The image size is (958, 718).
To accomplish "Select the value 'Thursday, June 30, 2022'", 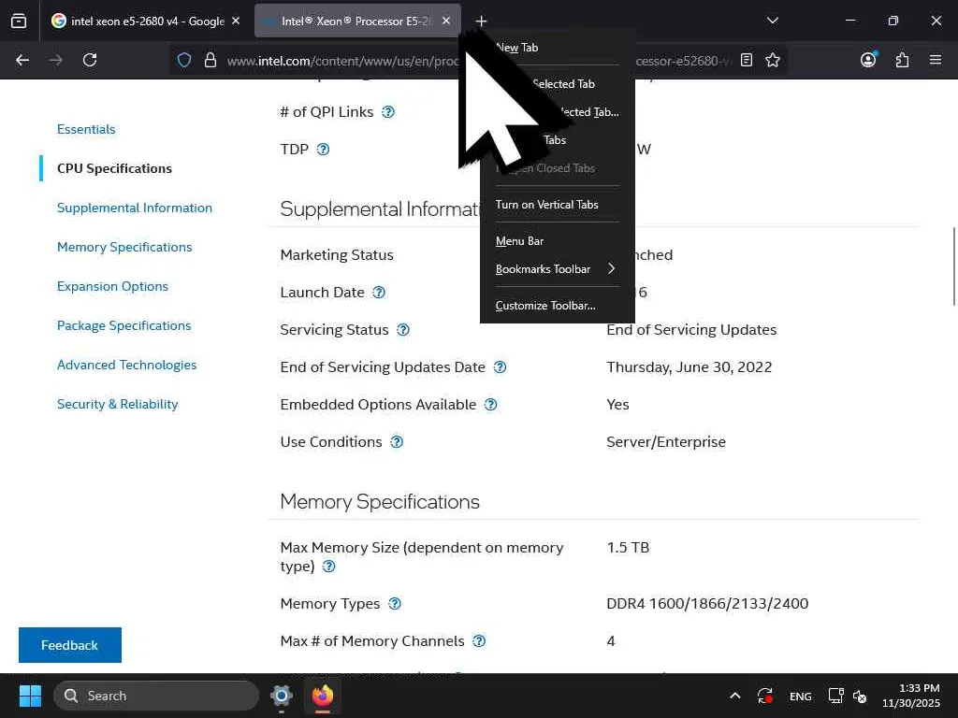I will click(x=689, y=366).
